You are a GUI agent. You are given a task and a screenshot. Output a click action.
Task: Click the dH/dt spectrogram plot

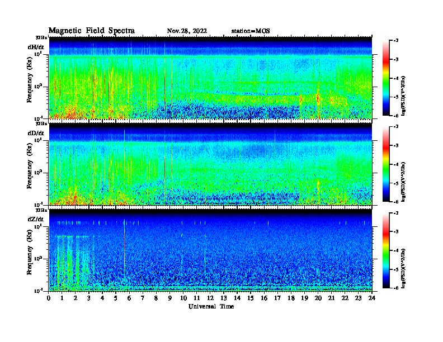pos(210,78)
